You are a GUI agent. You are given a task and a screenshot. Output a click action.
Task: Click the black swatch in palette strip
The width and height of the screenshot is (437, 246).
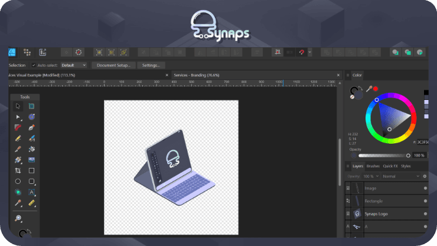tap(426, 92)
